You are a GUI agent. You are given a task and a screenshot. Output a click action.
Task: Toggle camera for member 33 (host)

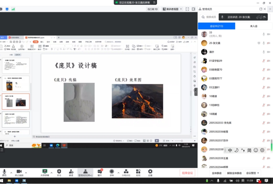click(269, 34)
